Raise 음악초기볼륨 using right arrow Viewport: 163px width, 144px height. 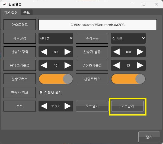point(68,65)
